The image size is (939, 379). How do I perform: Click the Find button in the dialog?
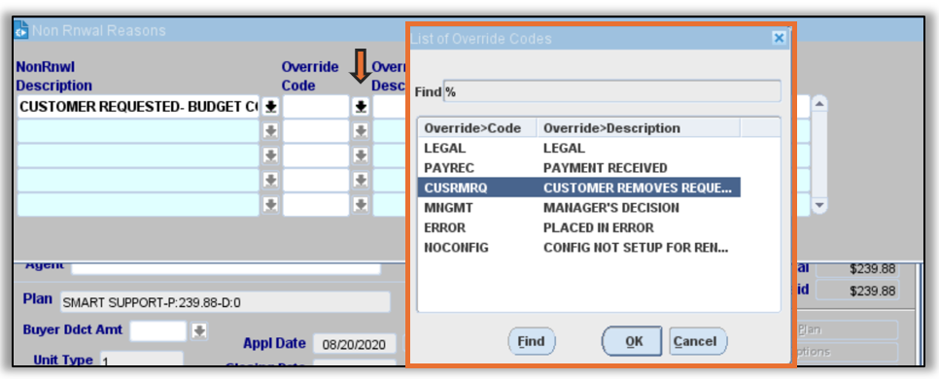[x=531, y=341]
